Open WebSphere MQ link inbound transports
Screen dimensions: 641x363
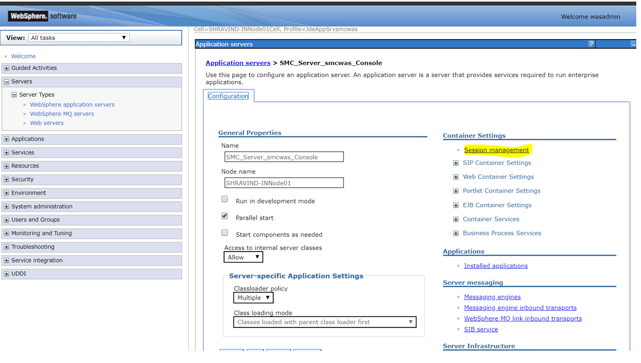[523, 319]
